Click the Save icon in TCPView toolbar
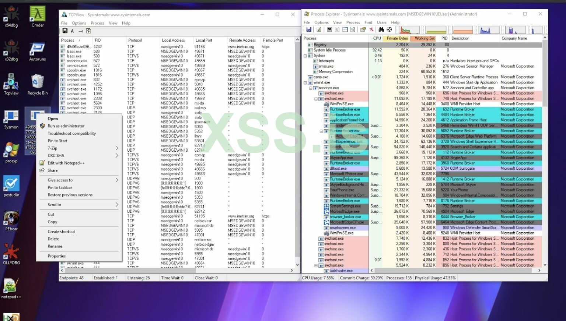 [65, 31]
